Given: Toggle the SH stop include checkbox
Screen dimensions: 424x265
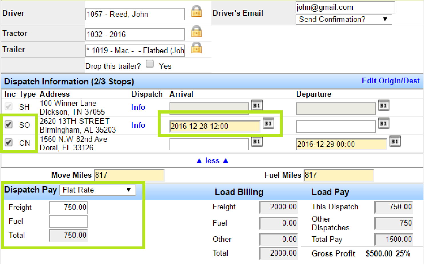Looking at the screenshot, I should (9, 106).
